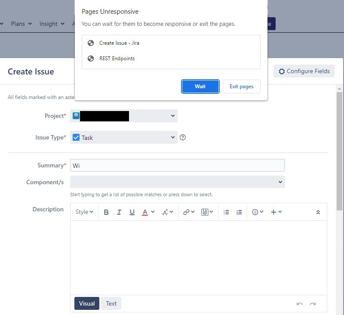Click the redo icon
The width and height of the screenshot is (344, 315).
(313, 304)
